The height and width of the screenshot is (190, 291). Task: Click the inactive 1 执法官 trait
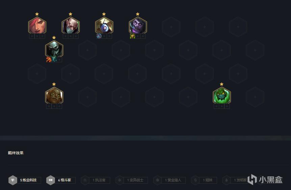(96, 180)
